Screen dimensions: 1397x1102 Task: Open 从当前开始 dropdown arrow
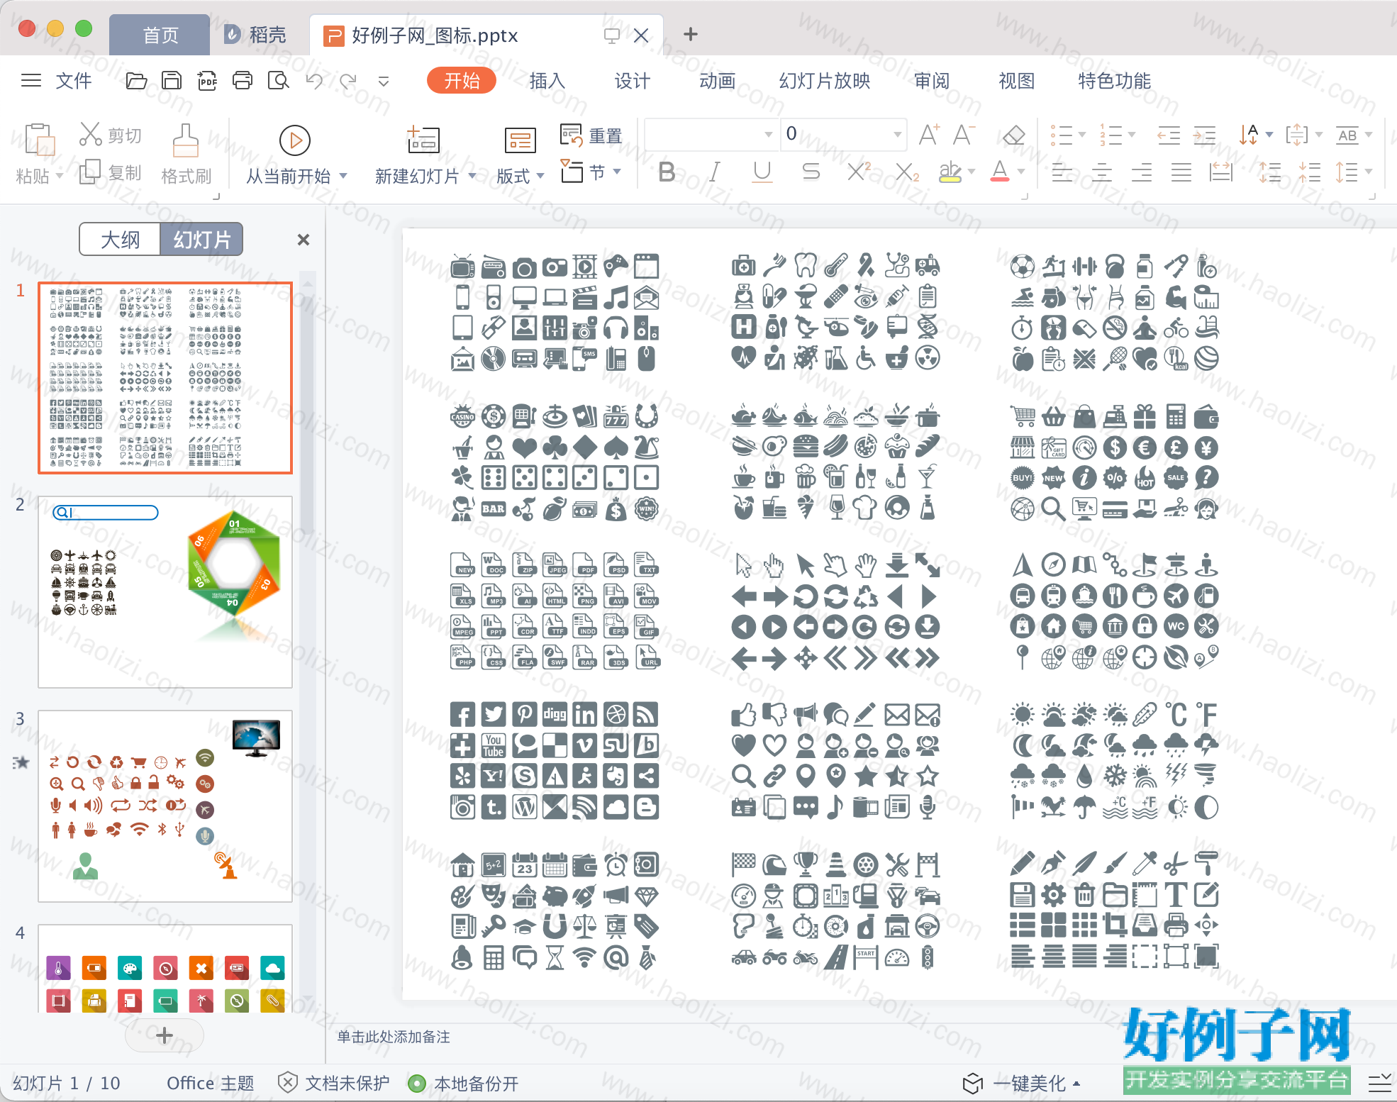(x=343, y=175)
